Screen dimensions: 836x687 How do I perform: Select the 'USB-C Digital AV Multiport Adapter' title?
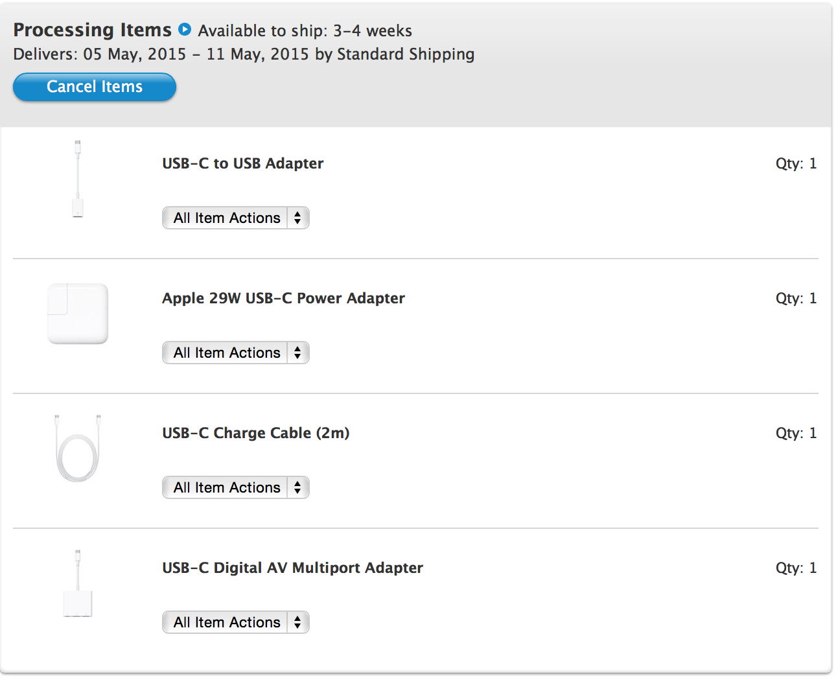point(292,568)
